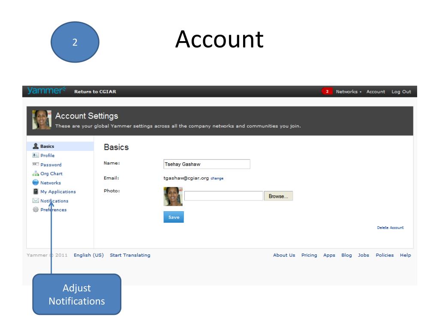Open About Us footer link

pyautogui.click(x=284, y=255)
